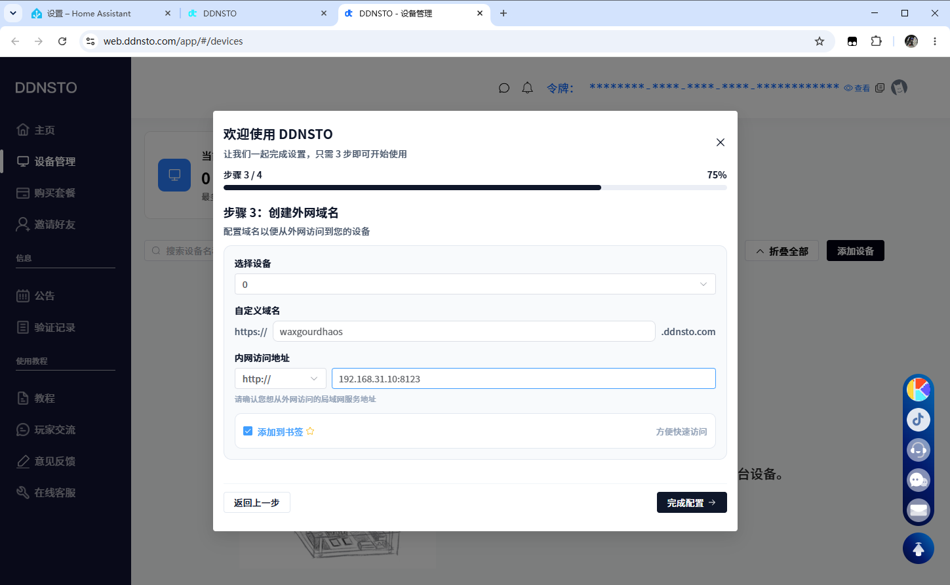Uncheck the 添加到书签 checkbox
Screen dimensions: 950x585
[248, 431]
